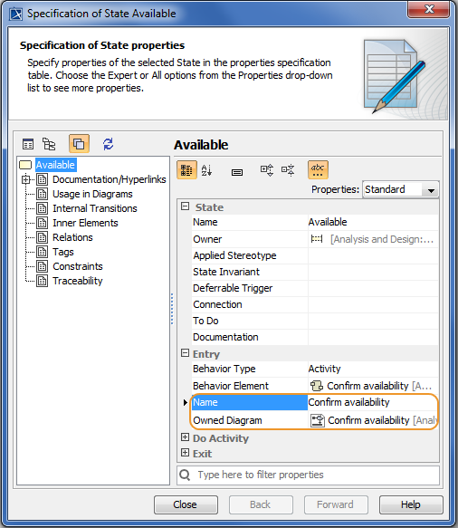Click the Forward button
Screen dimensions: 458x528
click(x=336, y=504)
